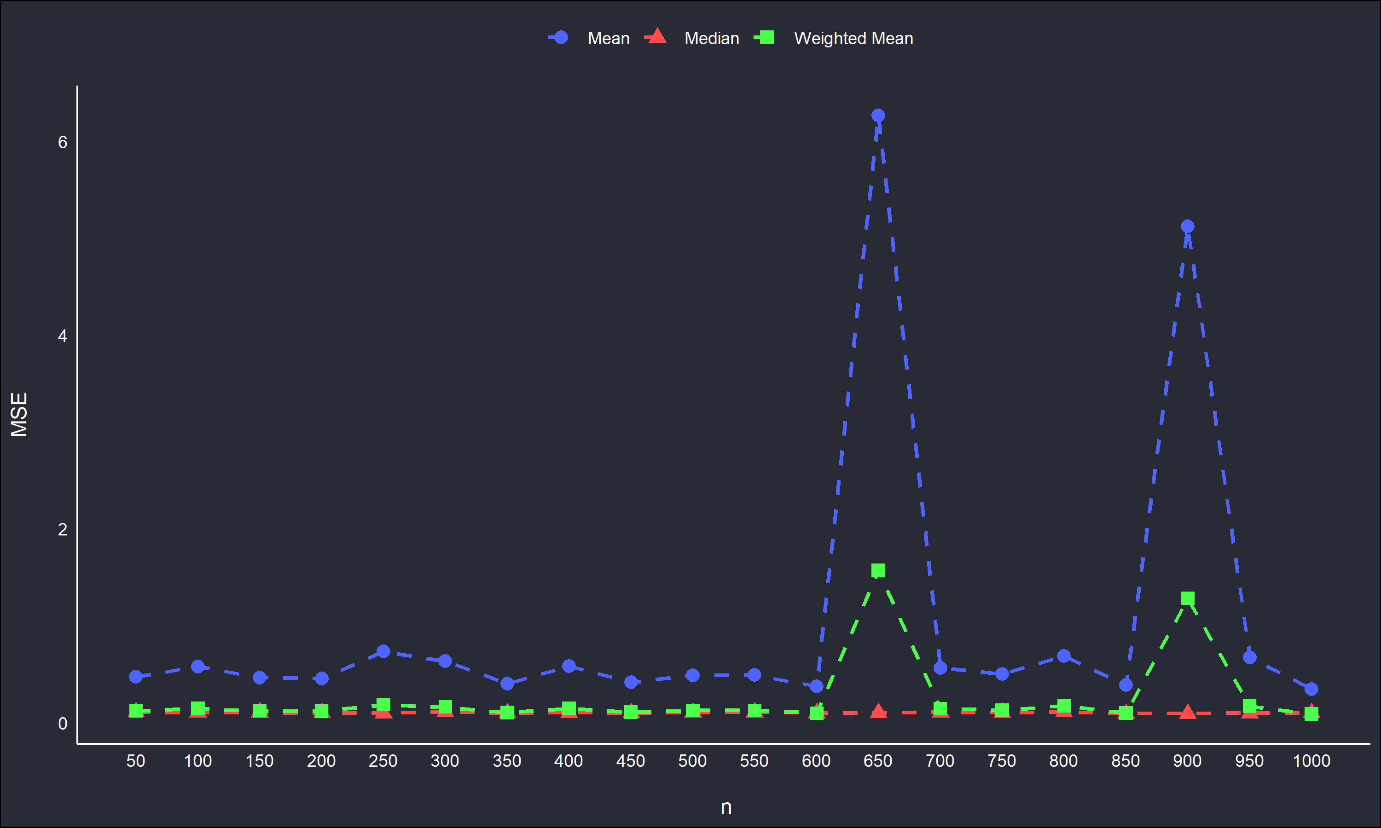The height and width of the screenshot is (828, 1381).
Task: Click the Weighted Mean square at n=650
Action: pos(878,570)
